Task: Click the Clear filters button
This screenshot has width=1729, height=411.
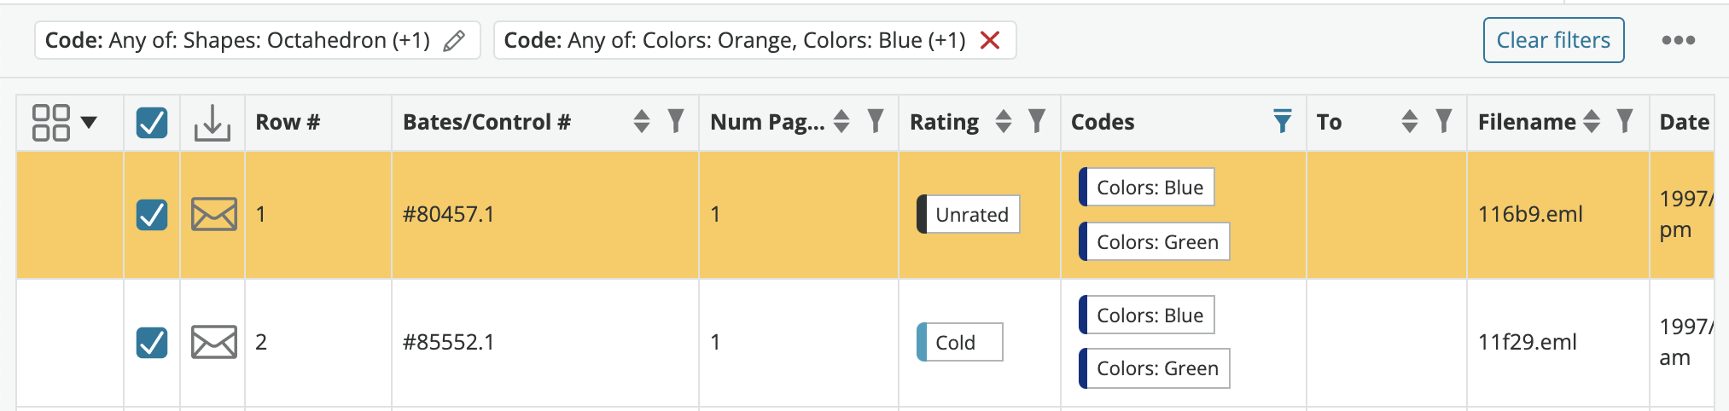Action: (1553, 40)
